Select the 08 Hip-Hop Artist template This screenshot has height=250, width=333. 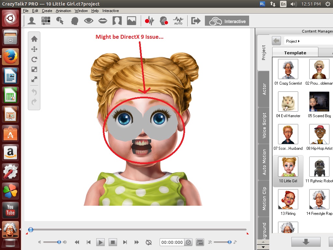click(319, 137)
